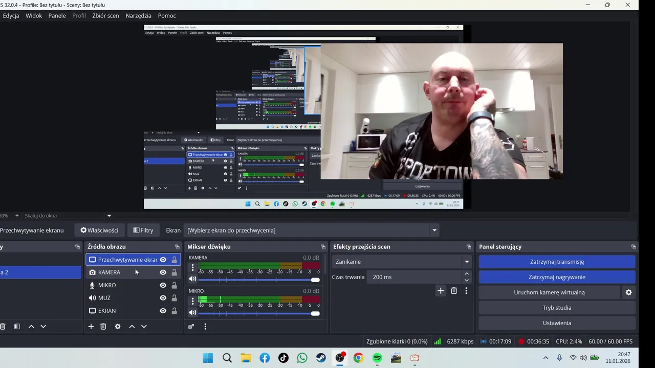Move selected source up in Źródła obrazu

(x=132, y=327)
